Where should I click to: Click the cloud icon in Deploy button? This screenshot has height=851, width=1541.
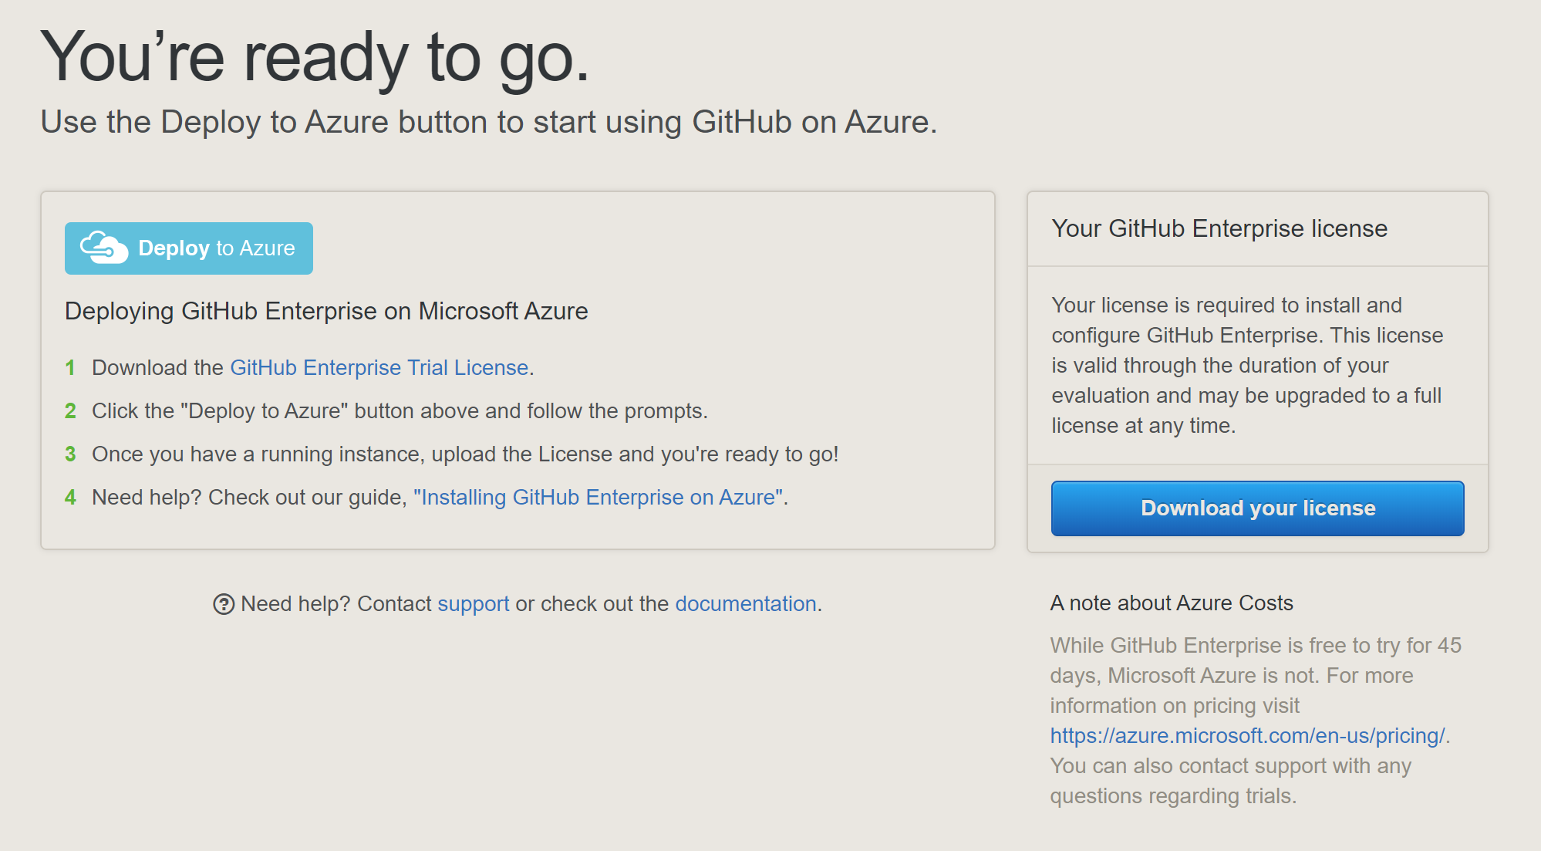click(104, 248)
